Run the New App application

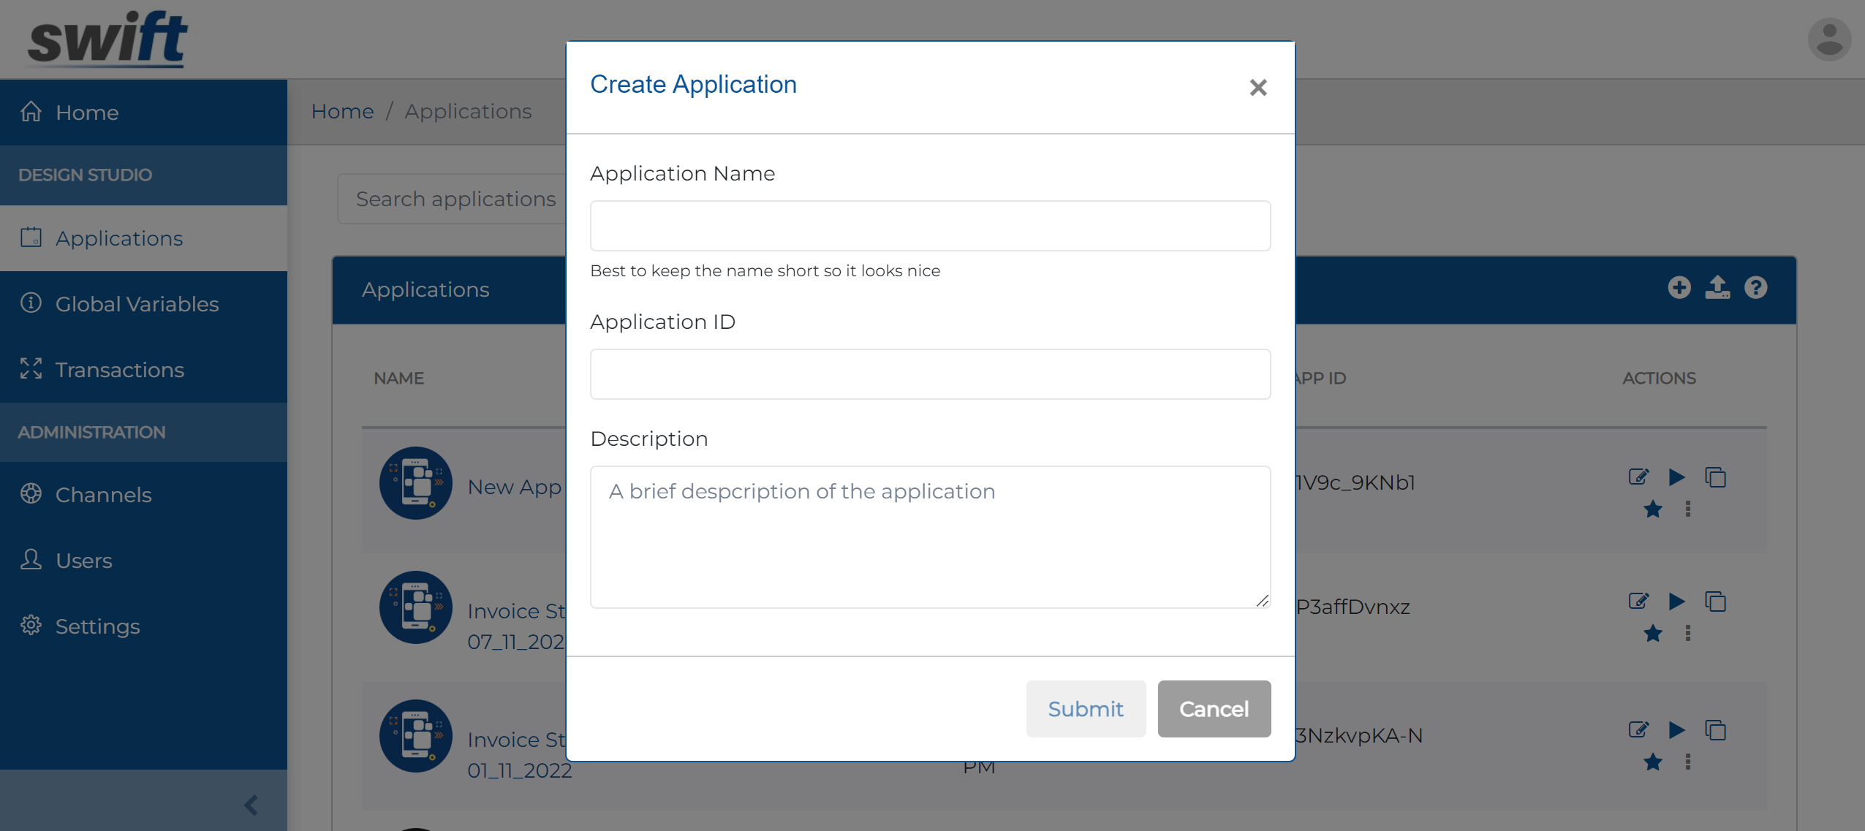(x=1676, y=477)
